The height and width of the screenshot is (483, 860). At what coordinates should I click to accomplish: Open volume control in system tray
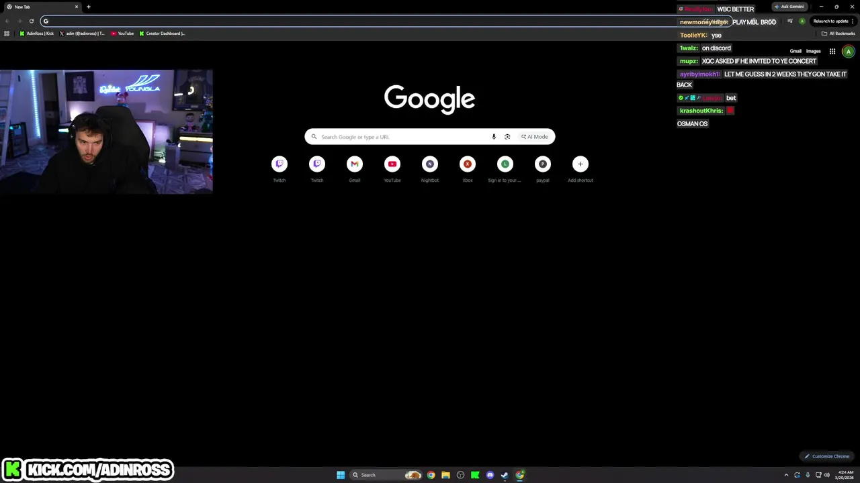tap(826, 475)
